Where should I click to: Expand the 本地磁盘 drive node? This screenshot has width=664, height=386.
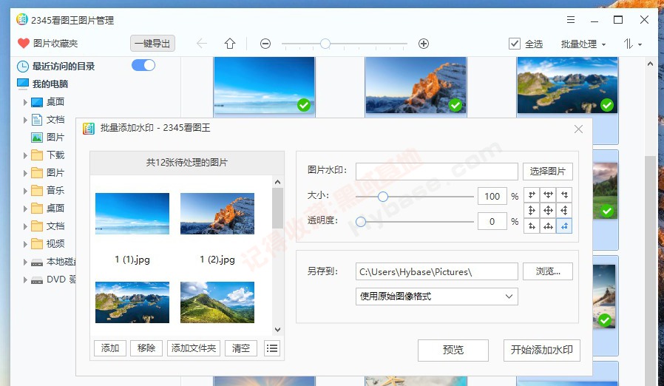click(25, 263)
